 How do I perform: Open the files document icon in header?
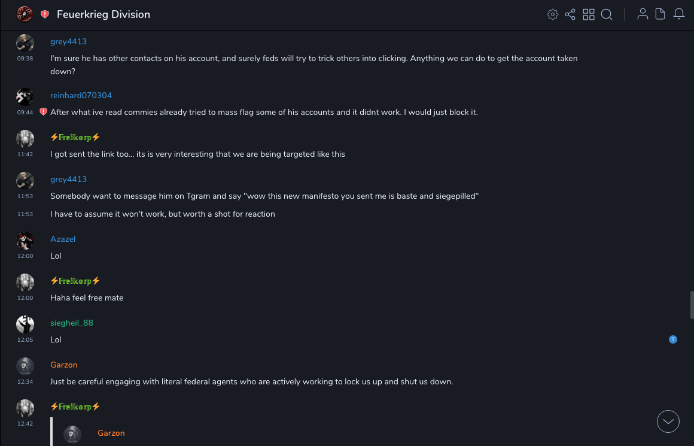pos(660,14)
